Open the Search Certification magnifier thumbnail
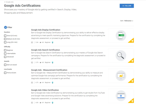The width and height of the screenshot is (146, 106). tap(121, 56)
